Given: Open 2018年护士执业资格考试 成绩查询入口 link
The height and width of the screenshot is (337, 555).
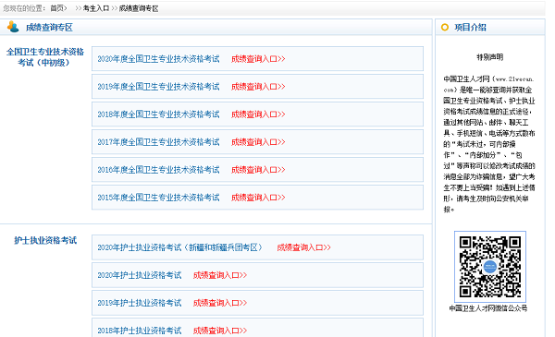Looking at the screenshot, I should pos(220,331).
